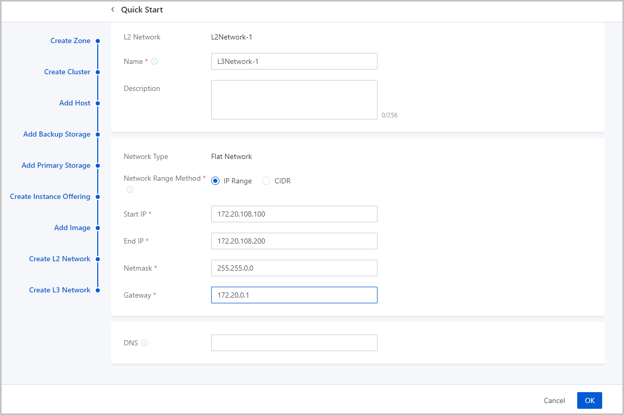The image size is (624, 415).
Task: Select the Create L3 Network step
Action: [60, 290]
